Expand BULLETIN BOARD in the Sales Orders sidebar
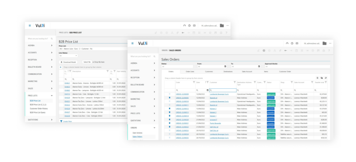This screenshot has width=356, height=162. (x=154, y=84)
